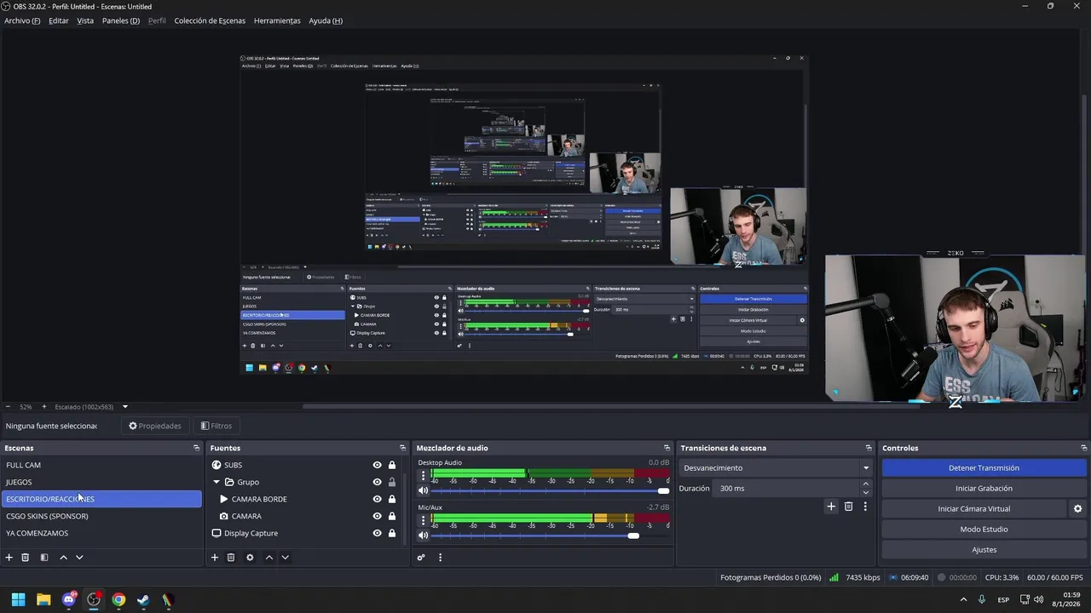Viewport: 1091px width, 613px height.
Task: Undock the Escenas panel
Action: click(196, 448)
